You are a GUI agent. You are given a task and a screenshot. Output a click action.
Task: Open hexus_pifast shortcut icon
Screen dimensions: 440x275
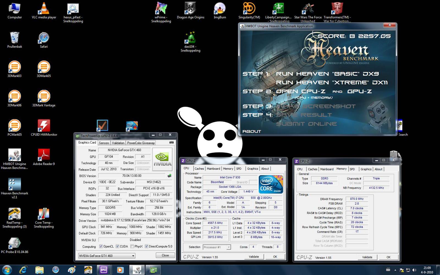tap(73, 12)
